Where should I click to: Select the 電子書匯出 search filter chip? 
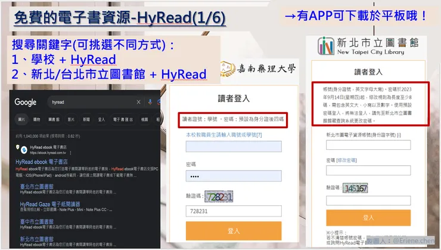coord(123,119)
